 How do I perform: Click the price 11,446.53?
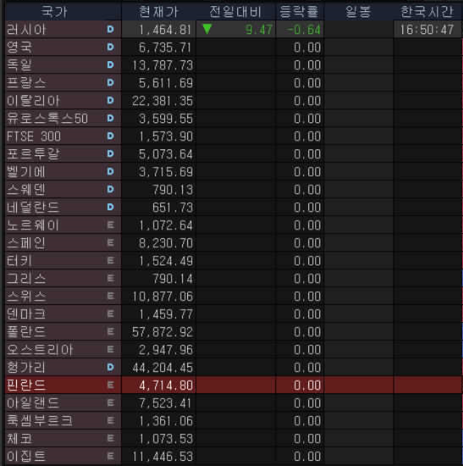tap(163, 457)
